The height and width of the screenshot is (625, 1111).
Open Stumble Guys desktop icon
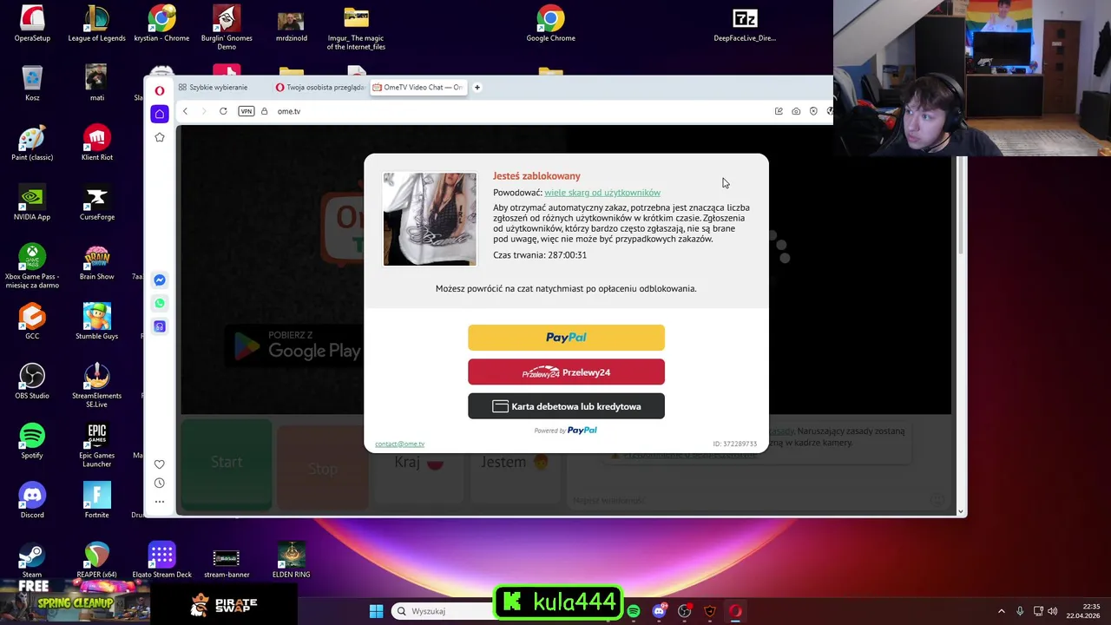(96, 322)
